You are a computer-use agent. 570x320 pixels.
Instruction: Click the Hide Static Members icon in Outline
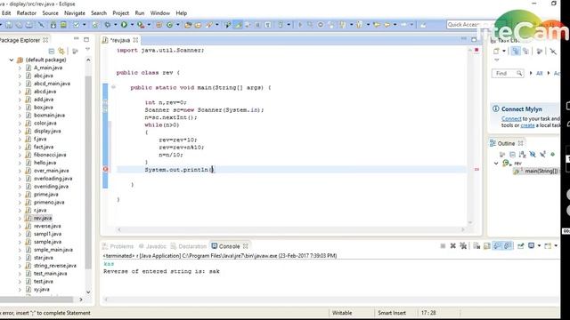pyautogui.click(x=542, y=155)
